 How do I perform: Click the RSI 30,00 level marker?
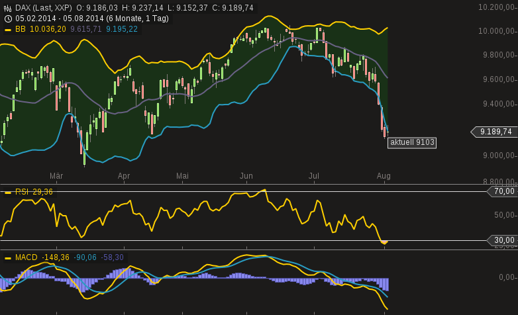[x=502, y=240]
